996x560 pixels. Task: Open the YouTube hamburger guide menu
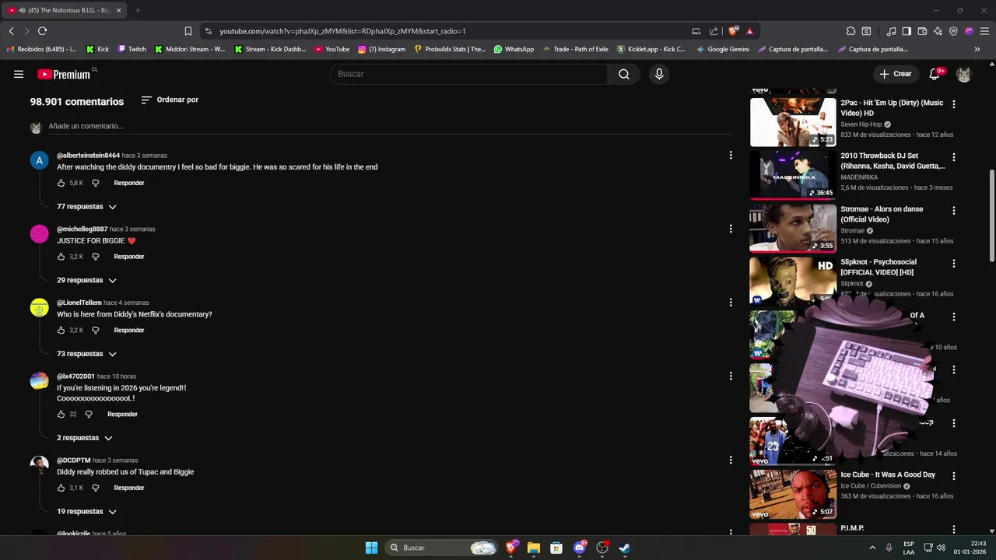(x=19, y=74)
